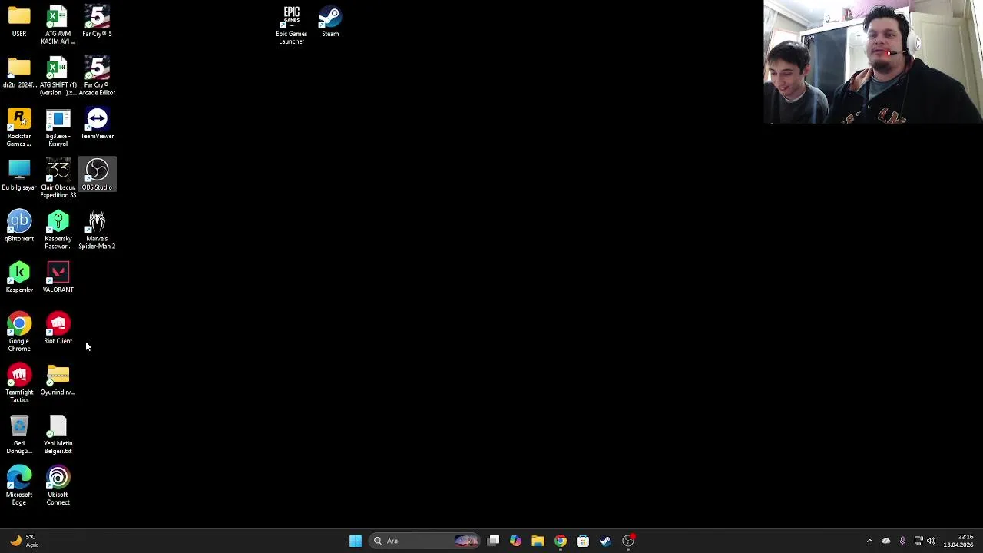Expand the hidden system tray icons
This screenshot has height=553, width=983.
[x=869, y=541]
